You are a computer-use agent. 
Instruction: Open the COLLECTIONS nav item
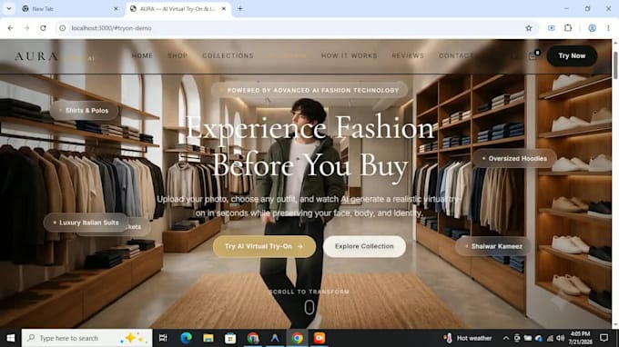[228, 56]
